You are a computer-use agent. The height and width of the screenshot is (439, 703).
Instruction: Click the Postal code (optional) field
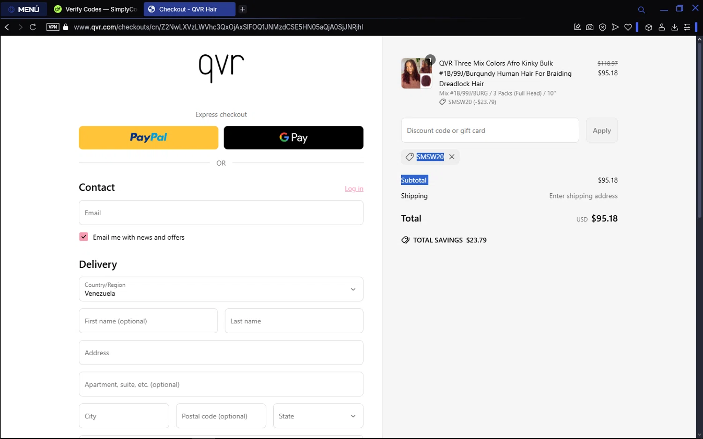point(221,416)
